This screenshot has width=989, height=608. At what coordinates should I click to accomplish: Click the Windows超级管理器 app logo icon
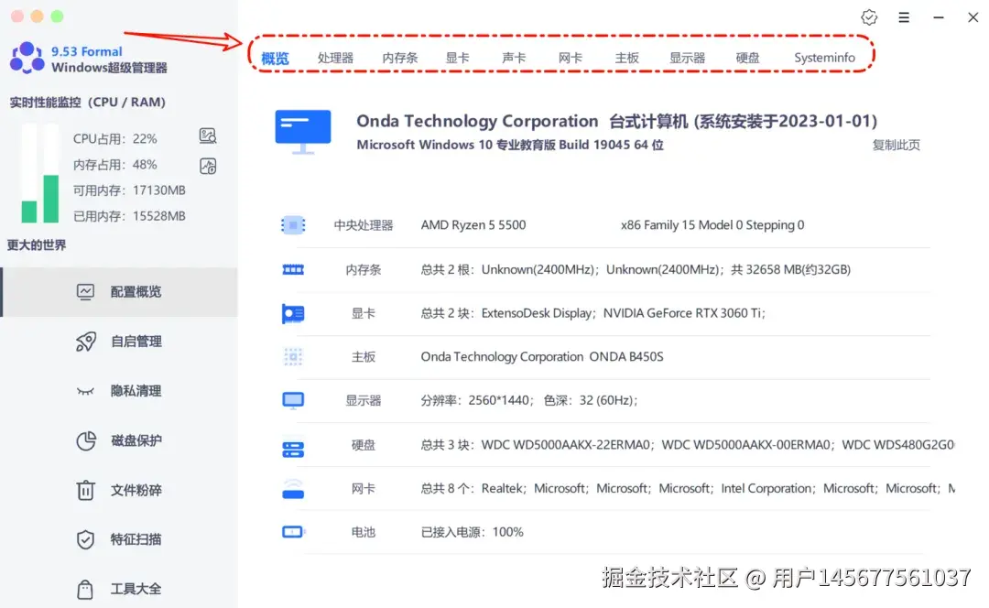(x=27, y=58)
